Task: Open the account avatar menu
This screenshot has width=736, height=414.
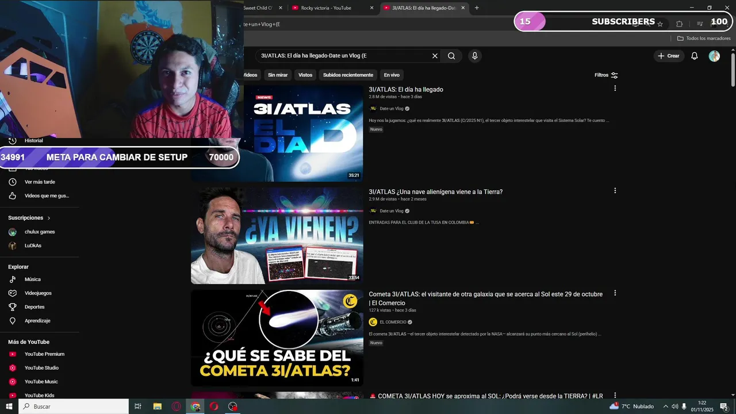Action: pos(714,56)
